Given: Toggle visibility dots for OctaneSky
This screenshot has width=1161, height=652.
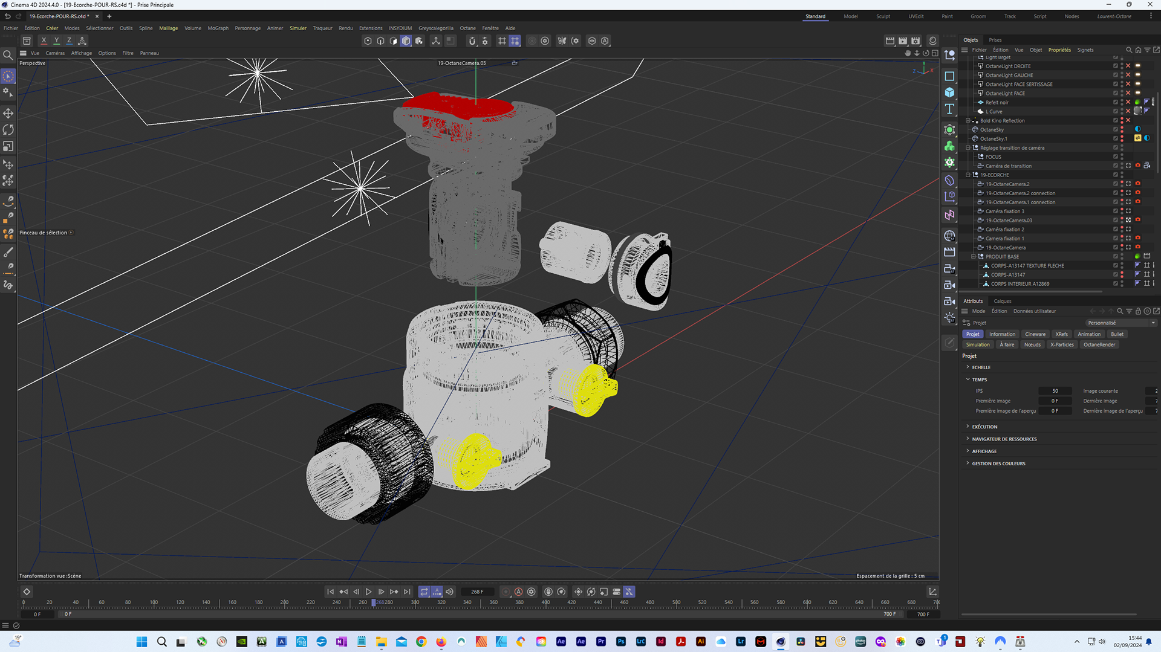Looking at the screenshot, I should pos(1122,130).
